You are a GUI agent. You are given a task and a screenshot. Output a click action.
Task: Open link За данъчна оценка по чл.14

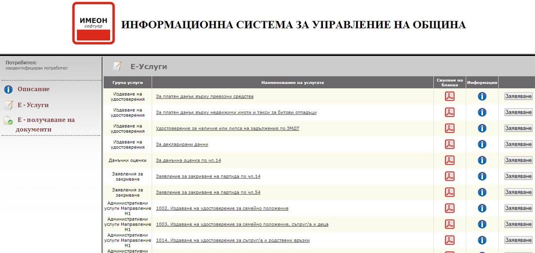coord(188,160)
